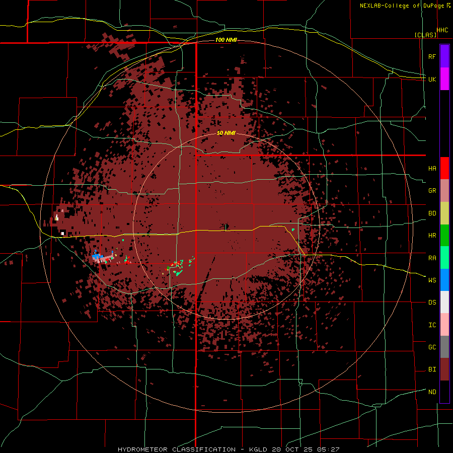Click the ND black legend swatch
453x453 pixels.
tap(444, 392)
